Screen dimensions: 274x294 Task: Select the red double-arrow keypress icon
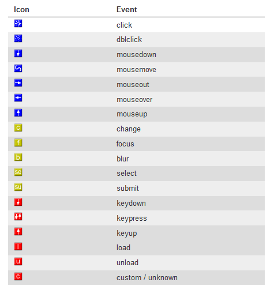click(18, 217)
